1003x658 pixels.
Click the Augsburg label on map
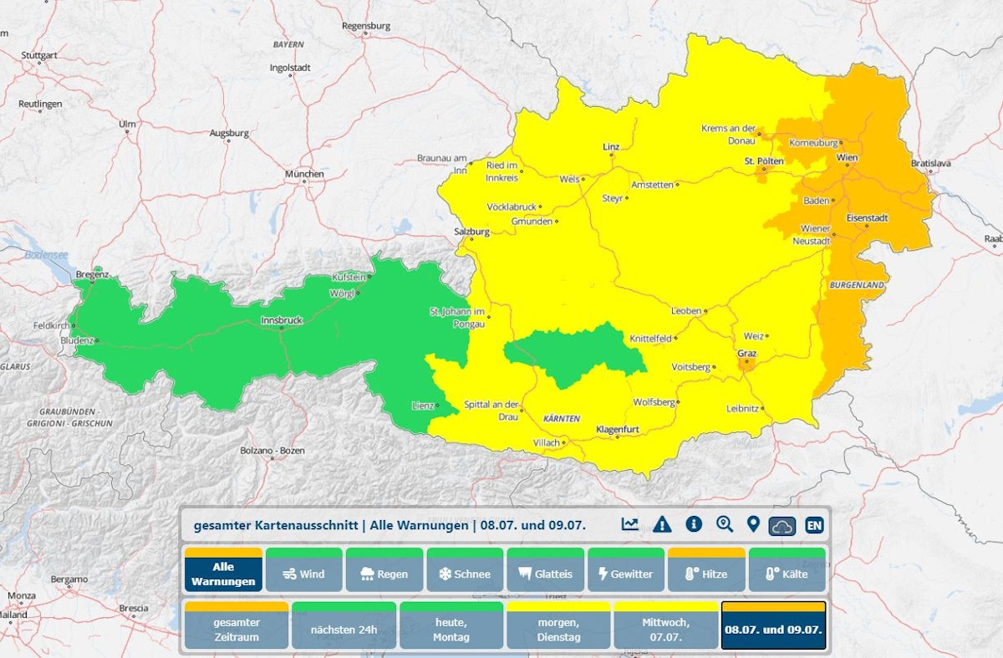[x=229, y=133]
